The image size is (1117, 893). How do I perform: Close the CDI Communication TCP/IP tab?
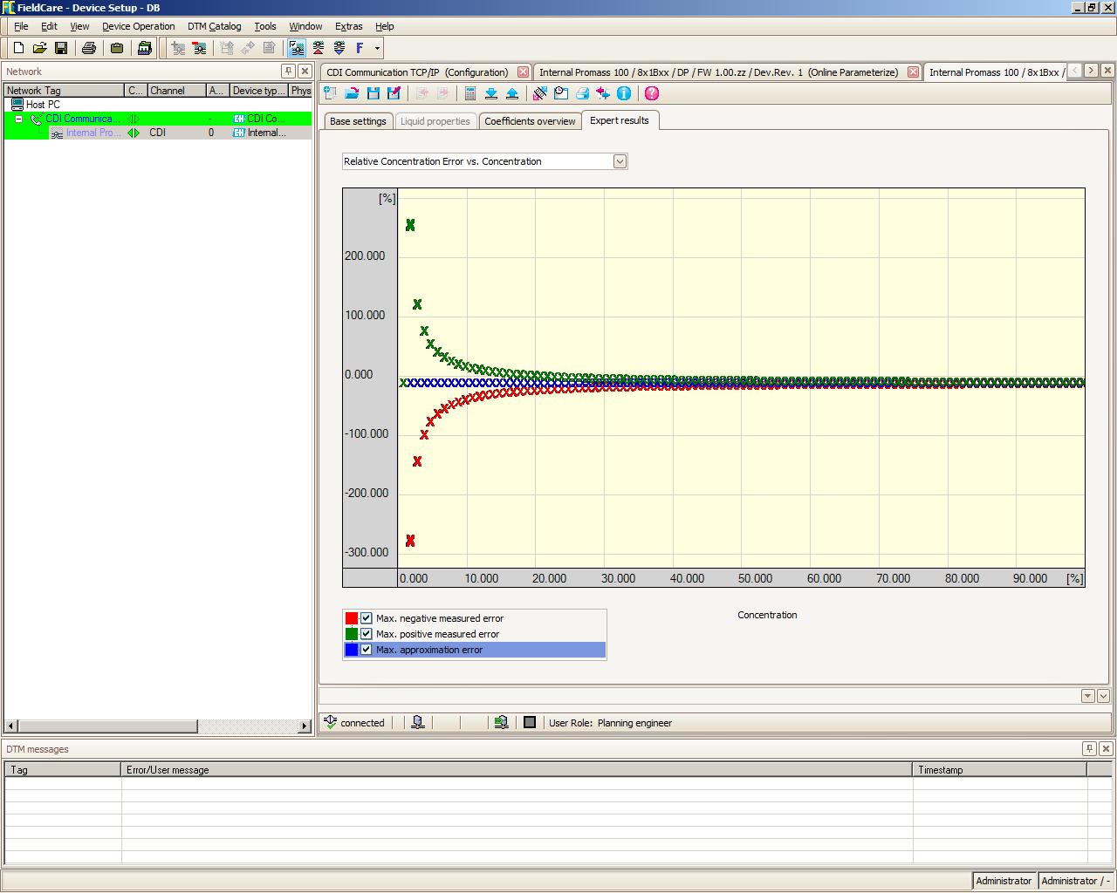(523, 72)
